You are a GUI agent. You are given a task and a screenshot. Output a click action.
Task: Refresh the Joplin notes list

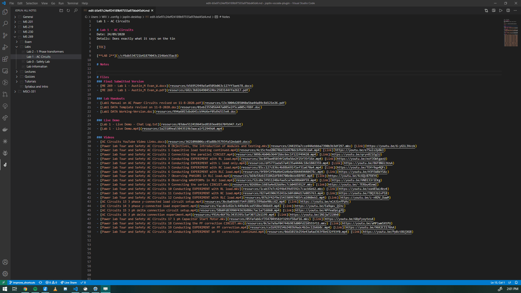(68, 11)
